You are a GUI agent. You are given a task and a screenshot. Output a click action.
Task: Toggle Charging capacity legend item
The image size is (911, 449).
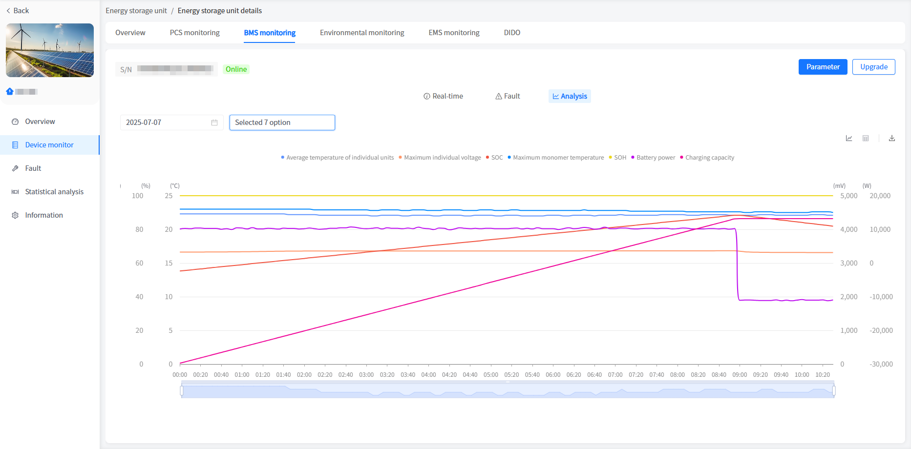tap(707, 158)
